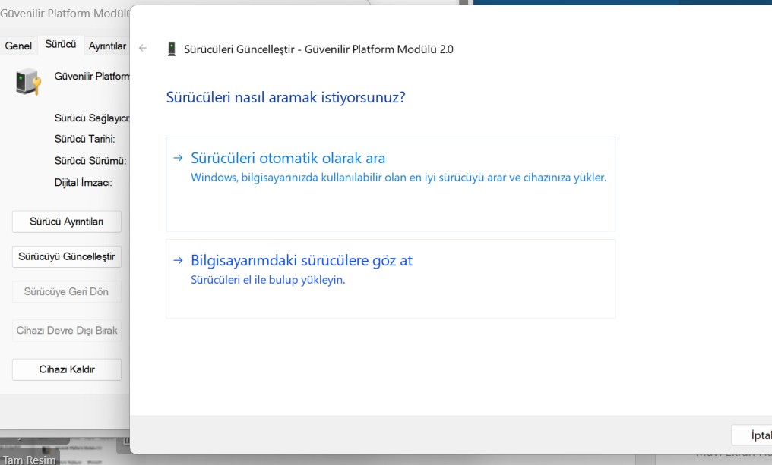Click the Cihazı Kaldır button
The height and width of the screenshot is (465, 772).
click(x=66, y=369)
